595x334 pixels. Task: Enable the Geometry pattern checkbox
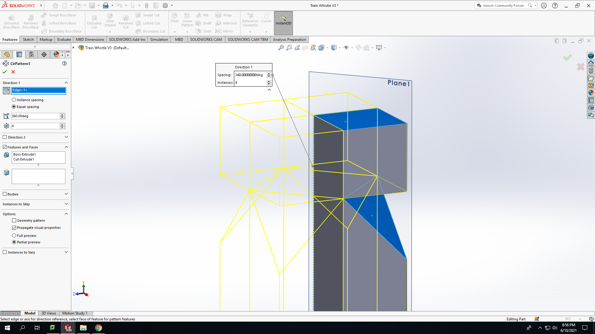pos(14,221)
